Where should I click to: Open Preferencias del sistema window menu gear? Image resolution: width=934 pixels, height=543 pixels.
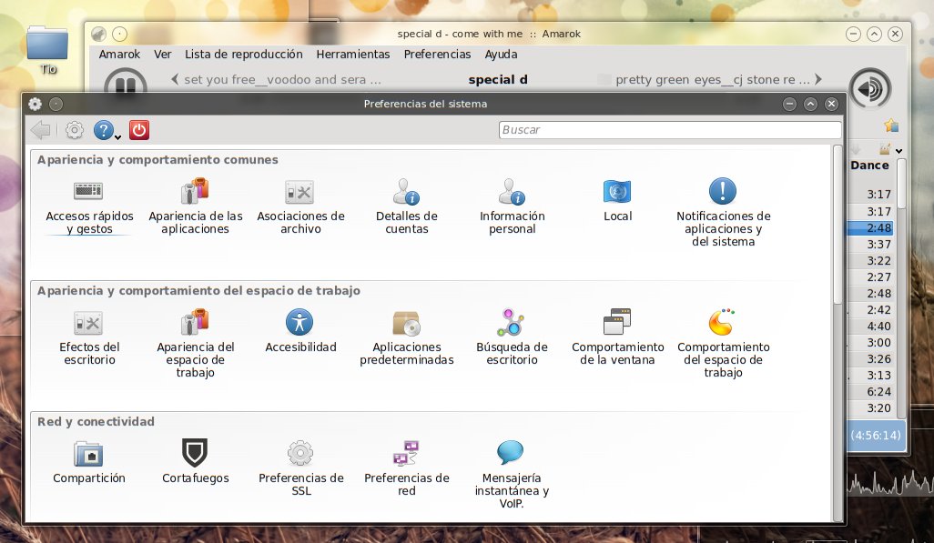point(36,105)
